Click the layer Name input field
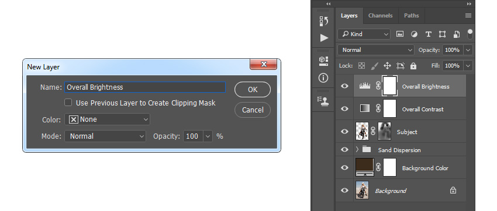Screen dimensions: 497x211 pyautogui.click(x=145, y=87)
